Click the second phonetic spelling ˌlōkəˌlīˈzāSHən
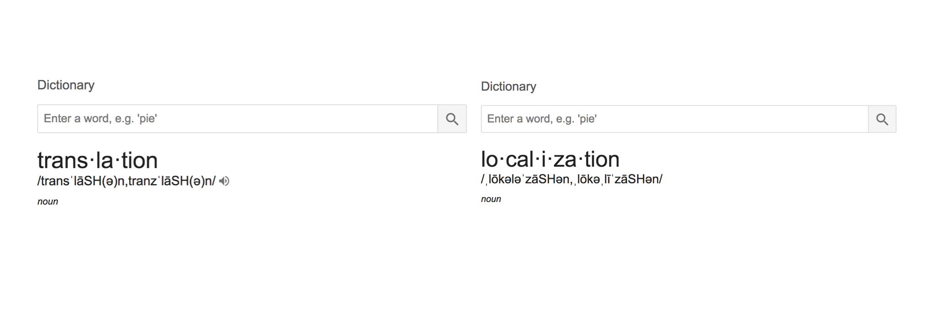Viewport: 925px width, 314px height. tap(617, 179)
